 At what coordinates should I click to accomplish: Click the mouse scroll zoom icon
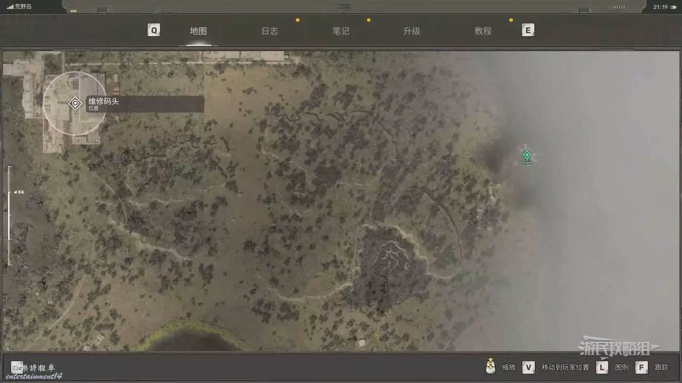[491, 367]
